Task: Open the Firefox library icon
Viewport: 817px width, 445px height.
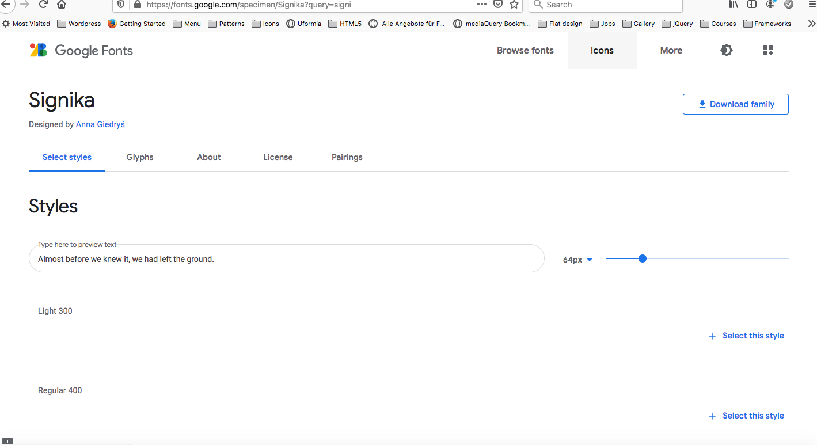Action: [734, 5]
